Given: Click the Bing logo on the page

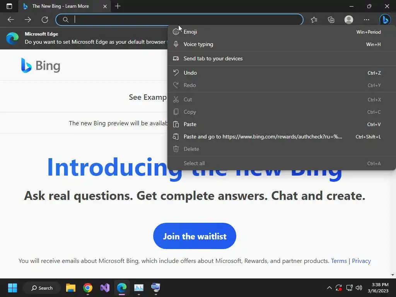Looking at the screenshot, I should [41, 65].
